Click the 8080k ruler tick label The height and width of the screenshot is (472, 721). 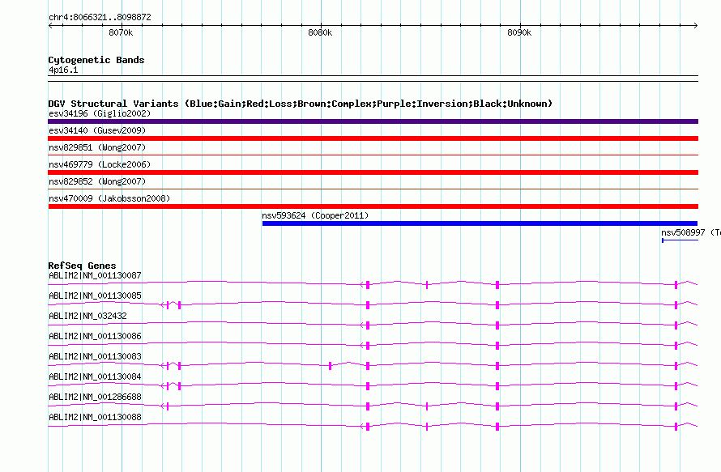[320, 32]
